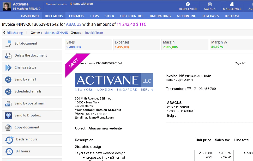
Task: Click the Margin % 84,10 % box
Action: [x=231, y=45]
